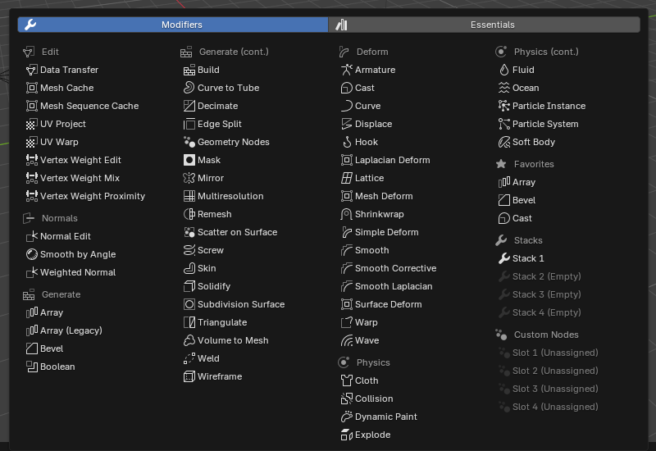
Task: Click the Armature figure icon
Action: [346, 70]
